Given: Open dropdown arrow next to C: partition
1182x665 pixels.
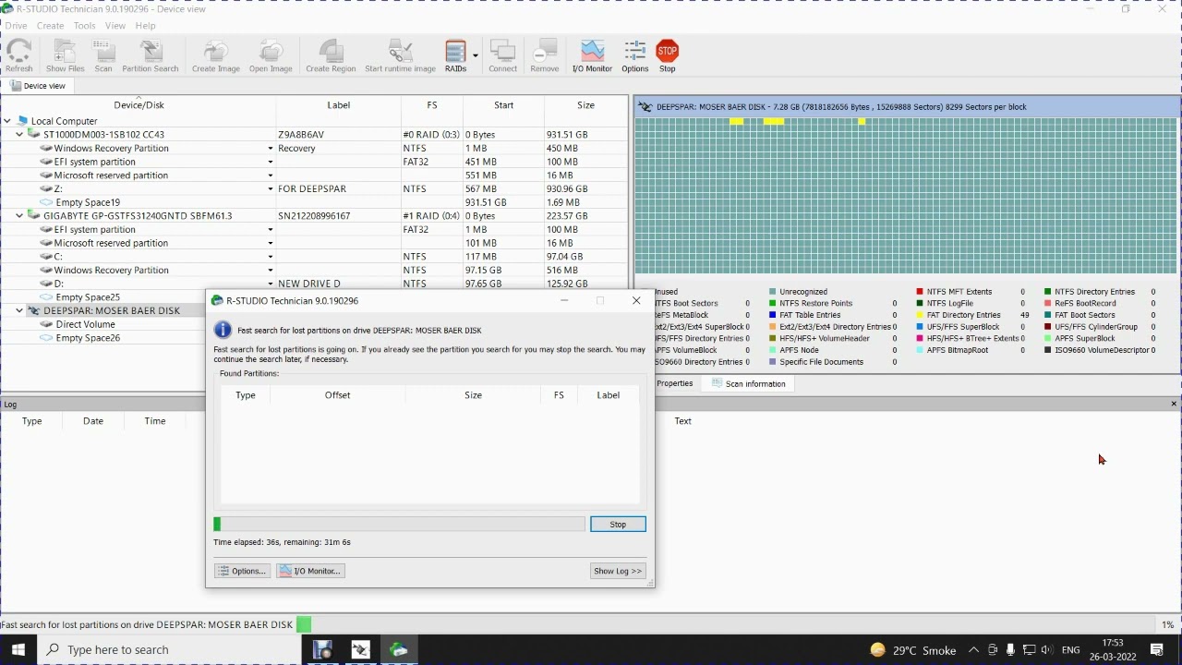Looking at the screenshot, I should [x=271, y=257].
